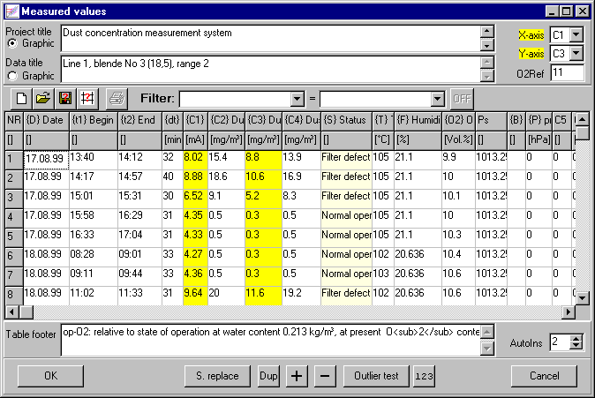Click the horizontal scrollbar of the table
The height and width of the screenshot is (398, 595).
coord(291,312)
